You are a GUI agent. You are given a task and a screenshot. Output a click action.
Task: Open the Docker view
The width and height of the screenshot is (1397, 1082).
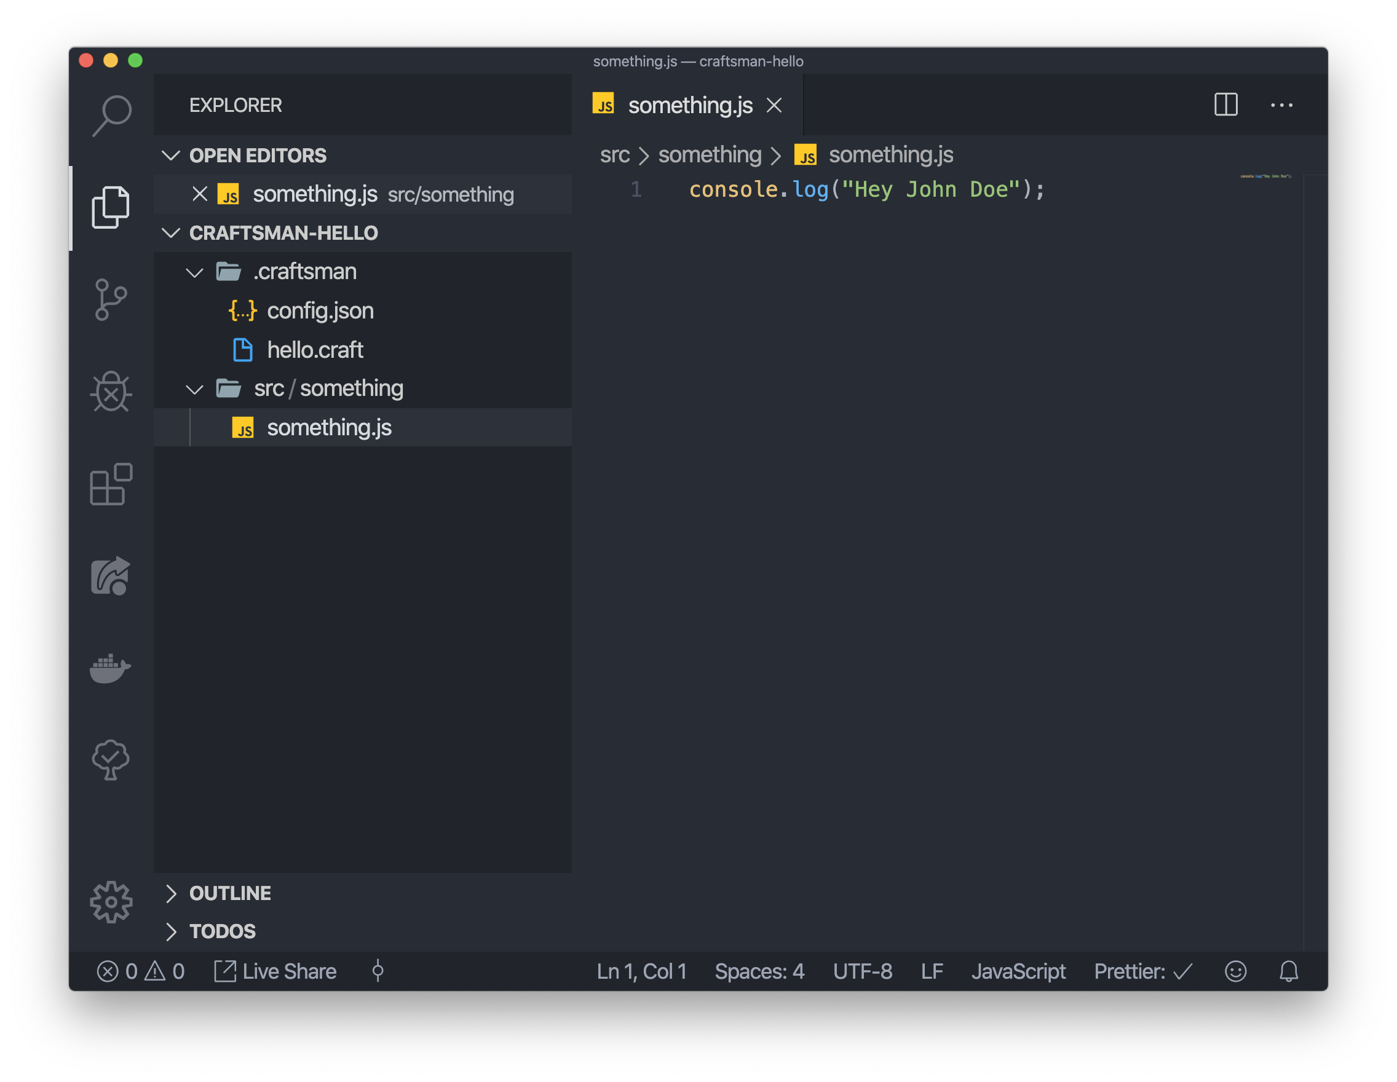click(x=111, y=668)
